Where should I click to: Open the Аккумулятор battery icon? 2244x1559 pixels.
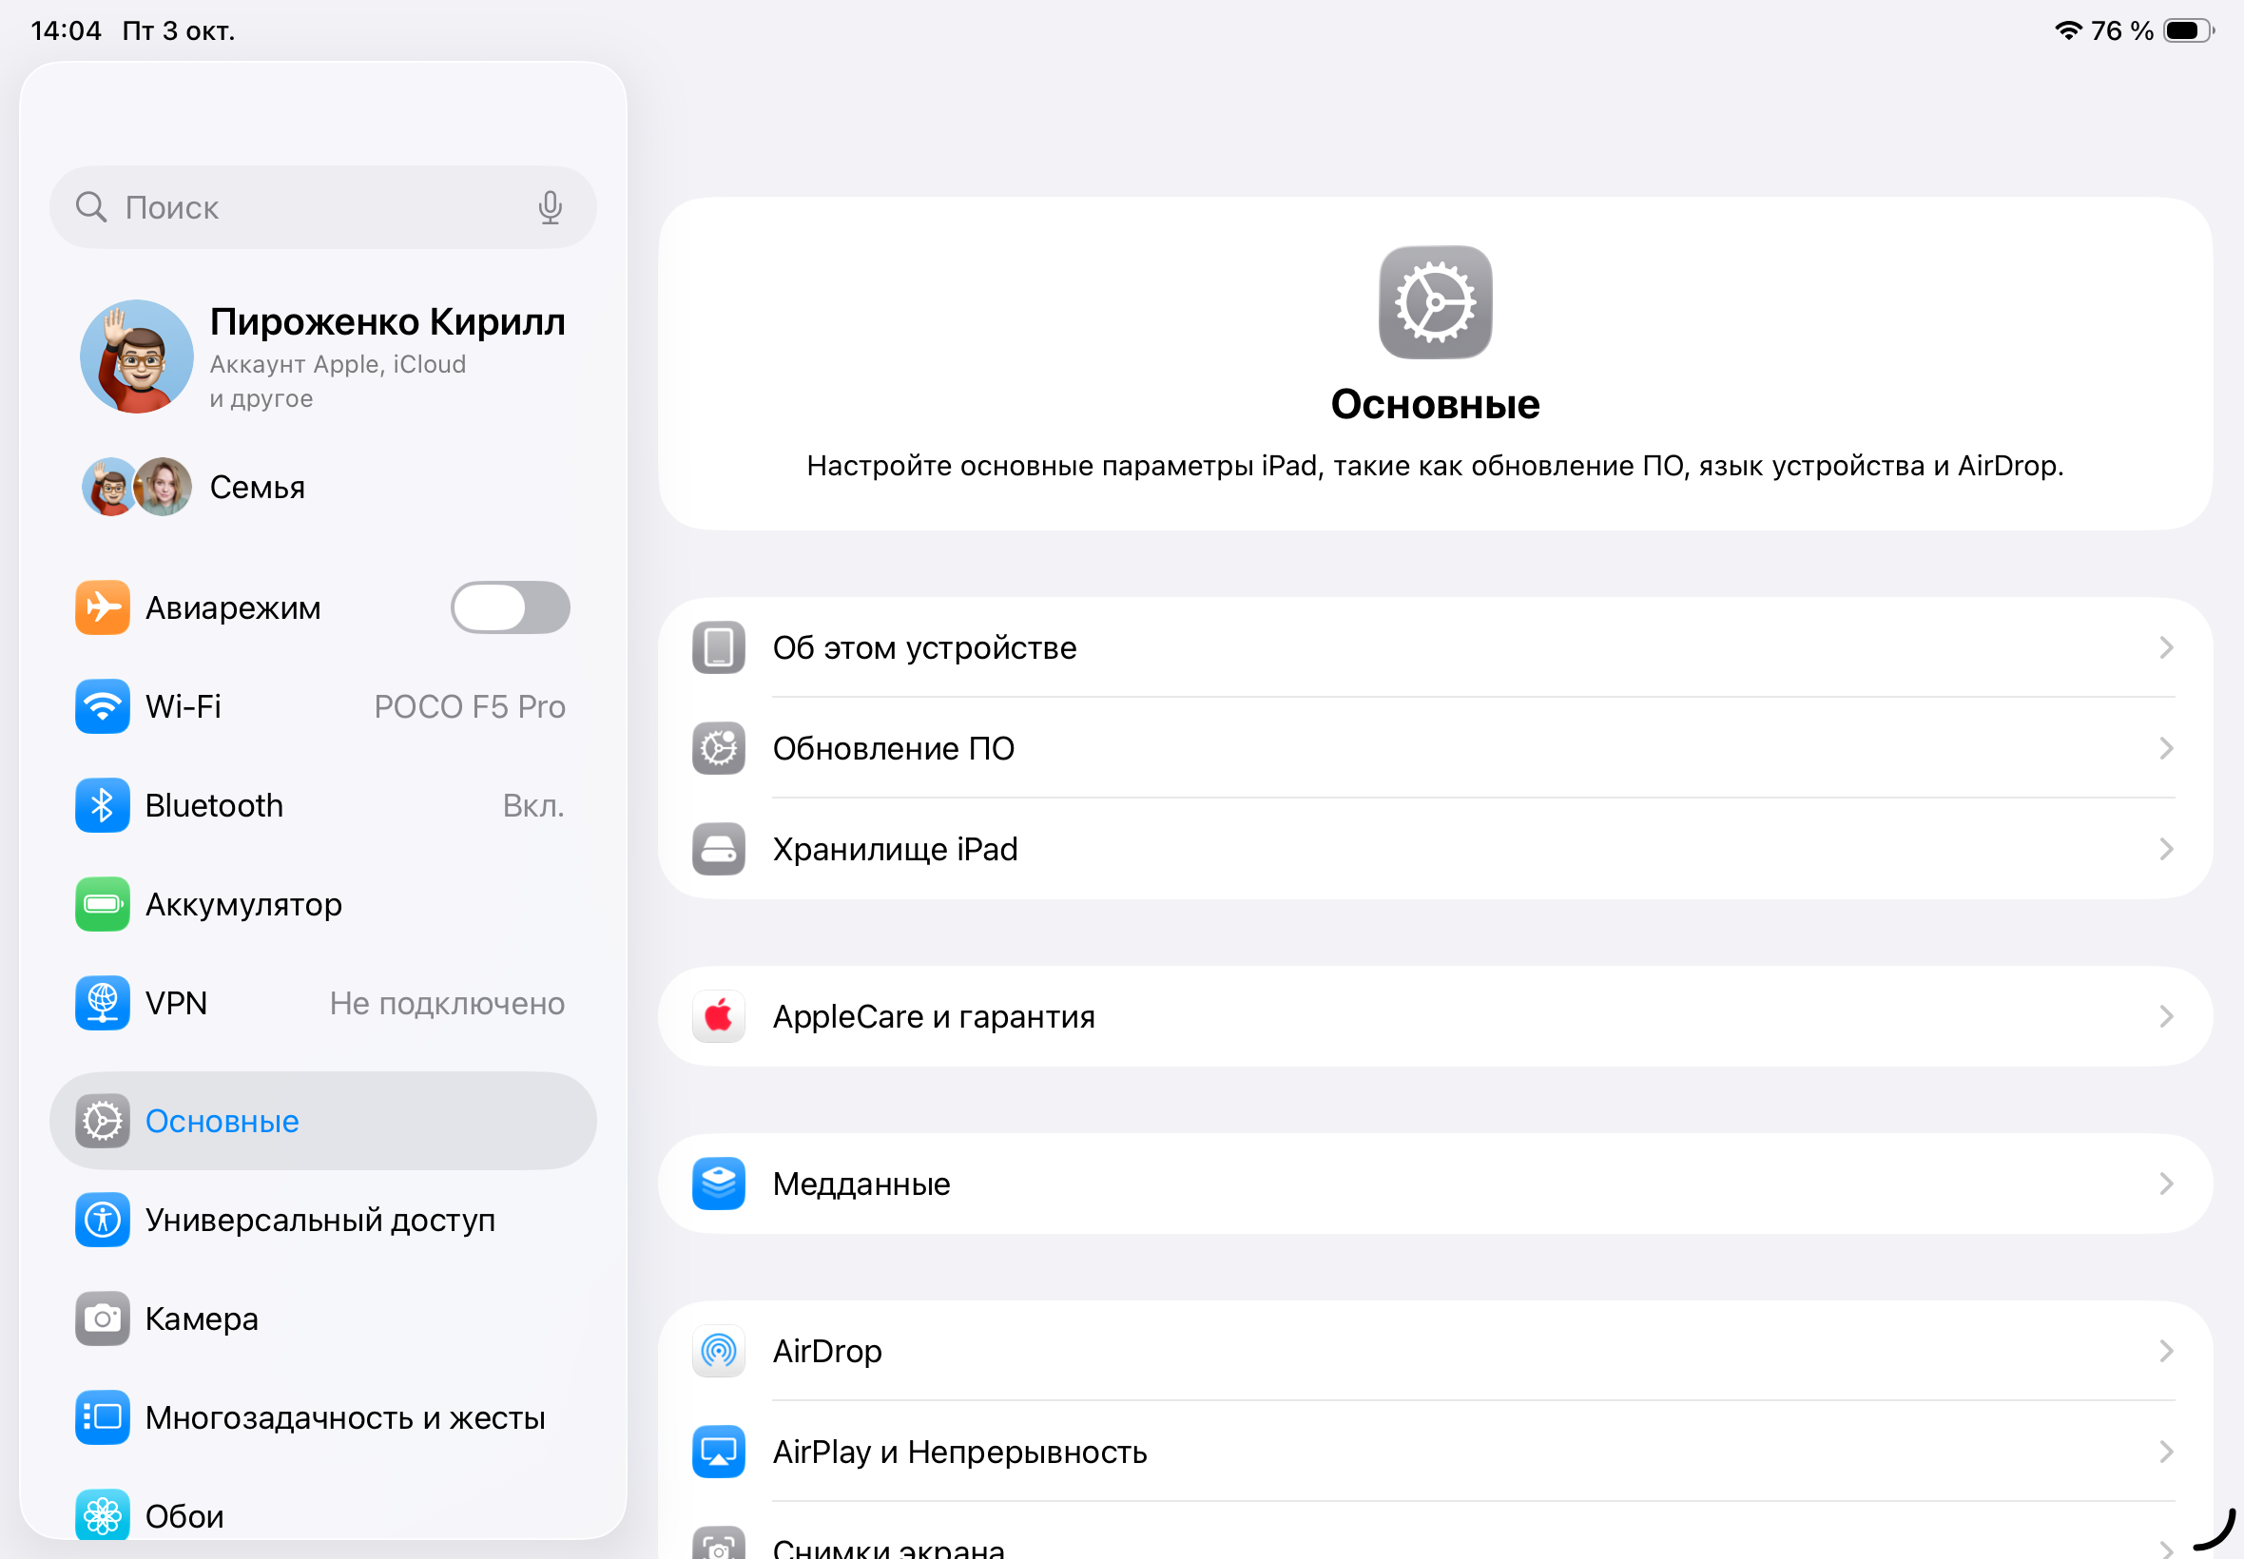click(103, 904)
